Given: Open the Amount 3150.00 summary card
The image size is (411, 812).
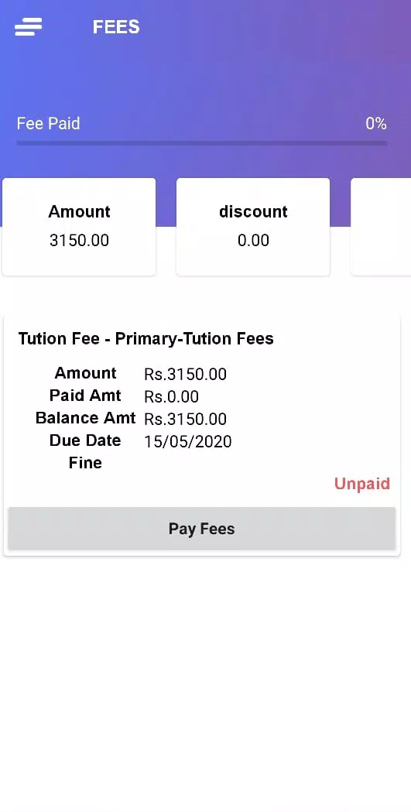Looking at the screenshot, I should [x=79, y=227].
